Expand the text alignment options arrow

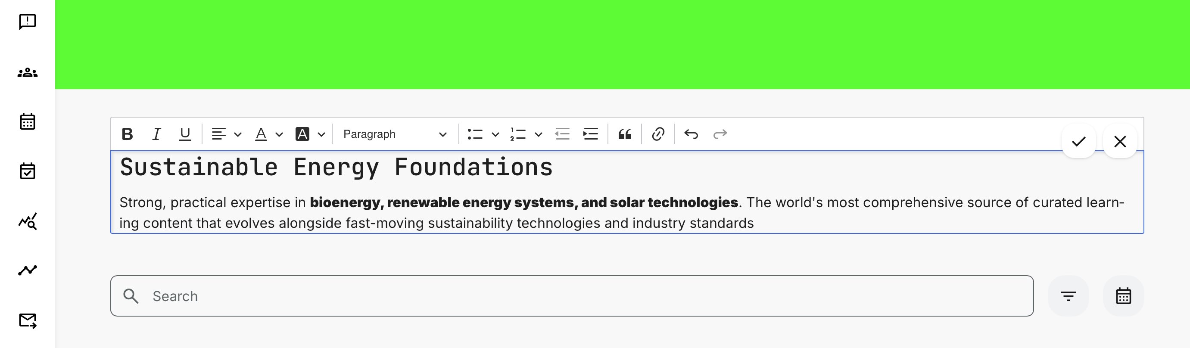238,135
